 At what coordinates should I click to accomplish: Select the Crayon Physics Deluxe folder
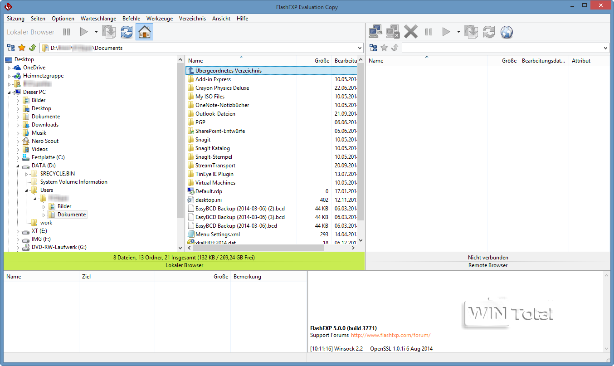[222, 88]
